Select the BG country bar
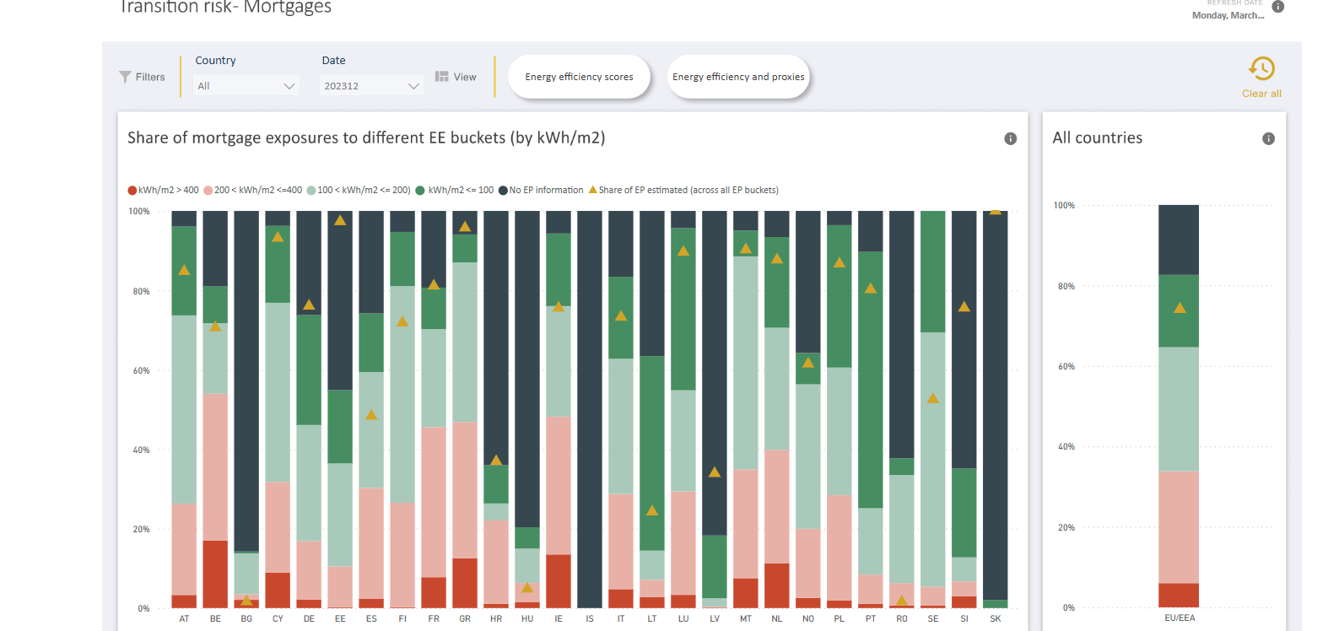 point(246,409)
